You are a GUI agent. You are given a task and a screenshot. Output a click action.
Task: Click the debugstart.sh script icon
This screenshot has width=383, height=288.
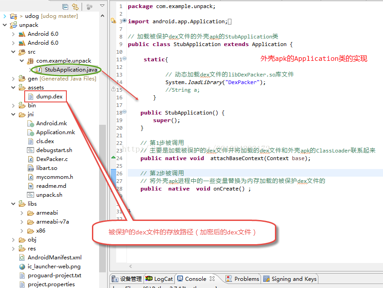[30, 150]
